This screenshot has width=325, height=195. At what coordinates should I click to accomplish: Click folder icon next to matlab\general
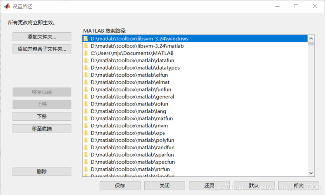point(86,96)
